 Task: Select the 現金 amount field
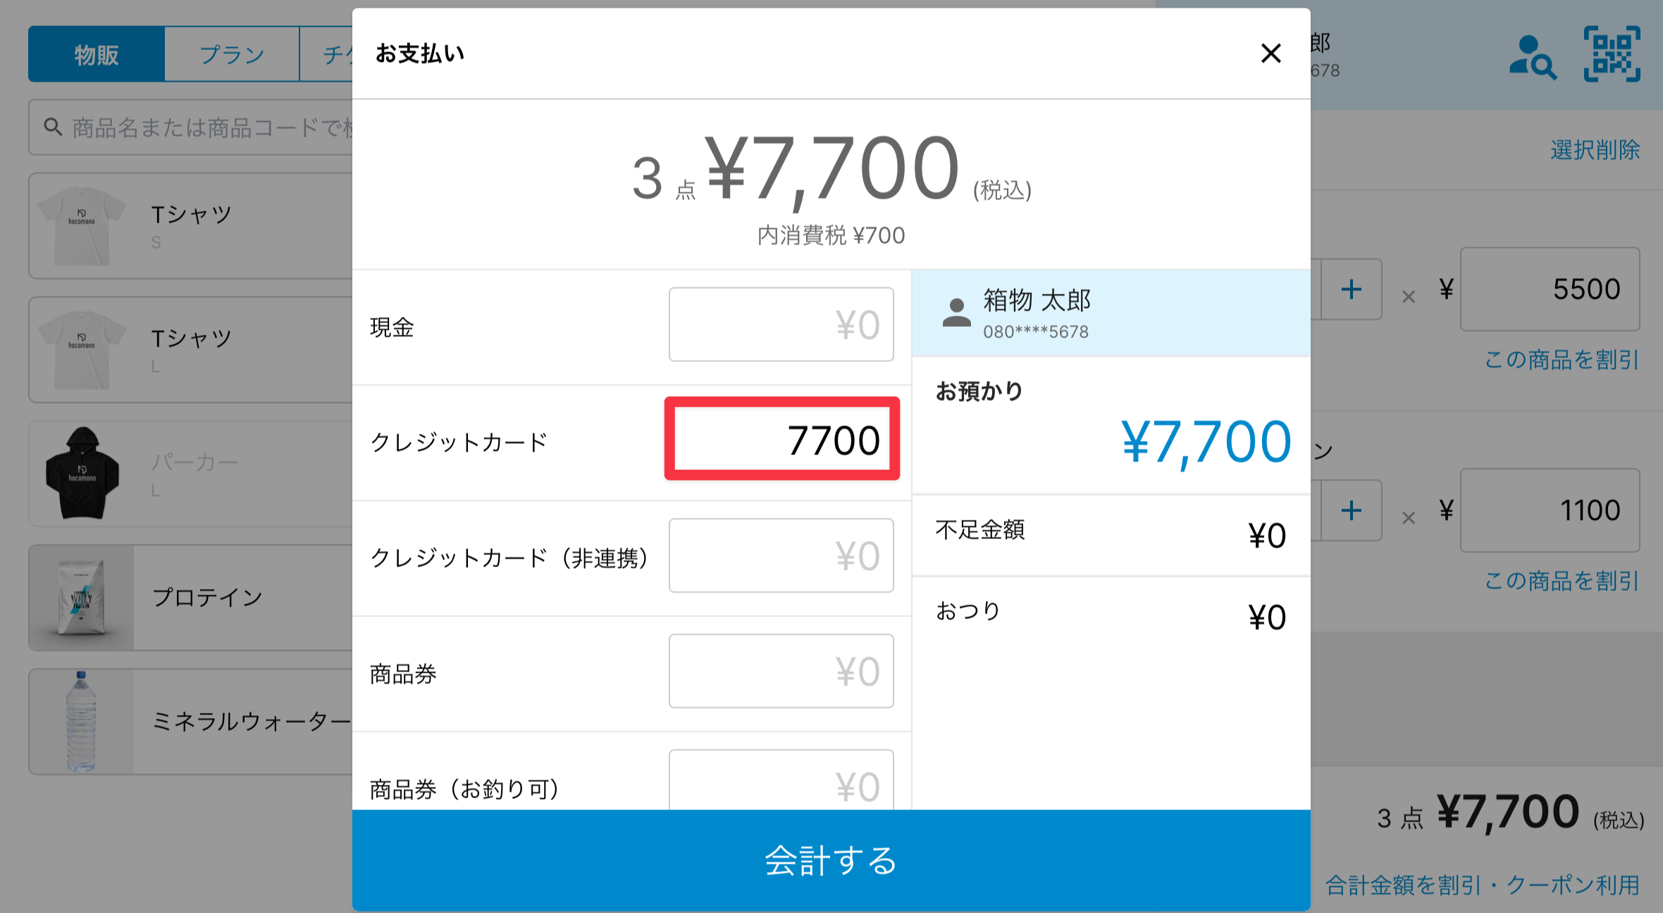click(x=781, y=324)
